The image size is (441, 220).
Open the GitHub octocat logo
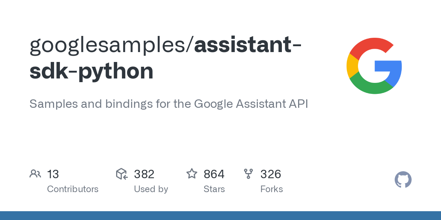pyautogui.click(x=403, y=180)
